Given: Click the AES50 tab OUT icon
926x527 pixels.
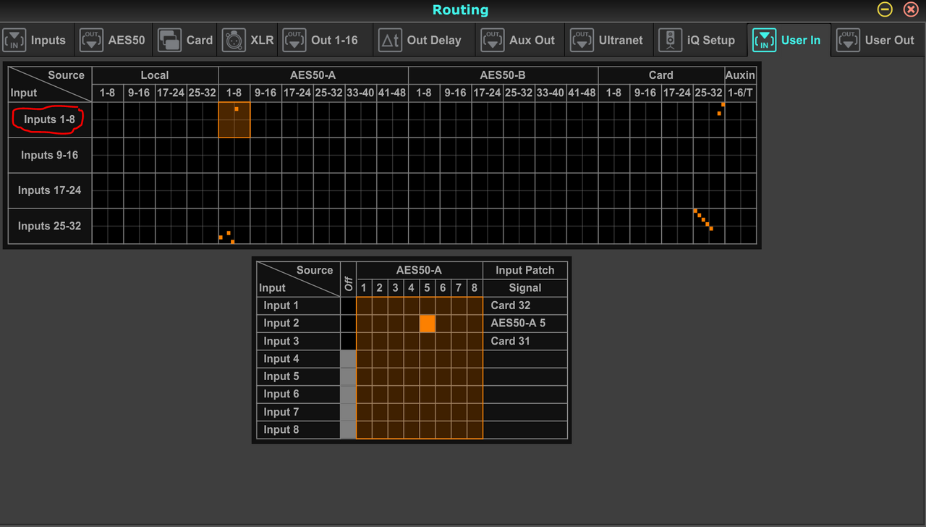Looking at the screenshot, I should pos(91,40).
